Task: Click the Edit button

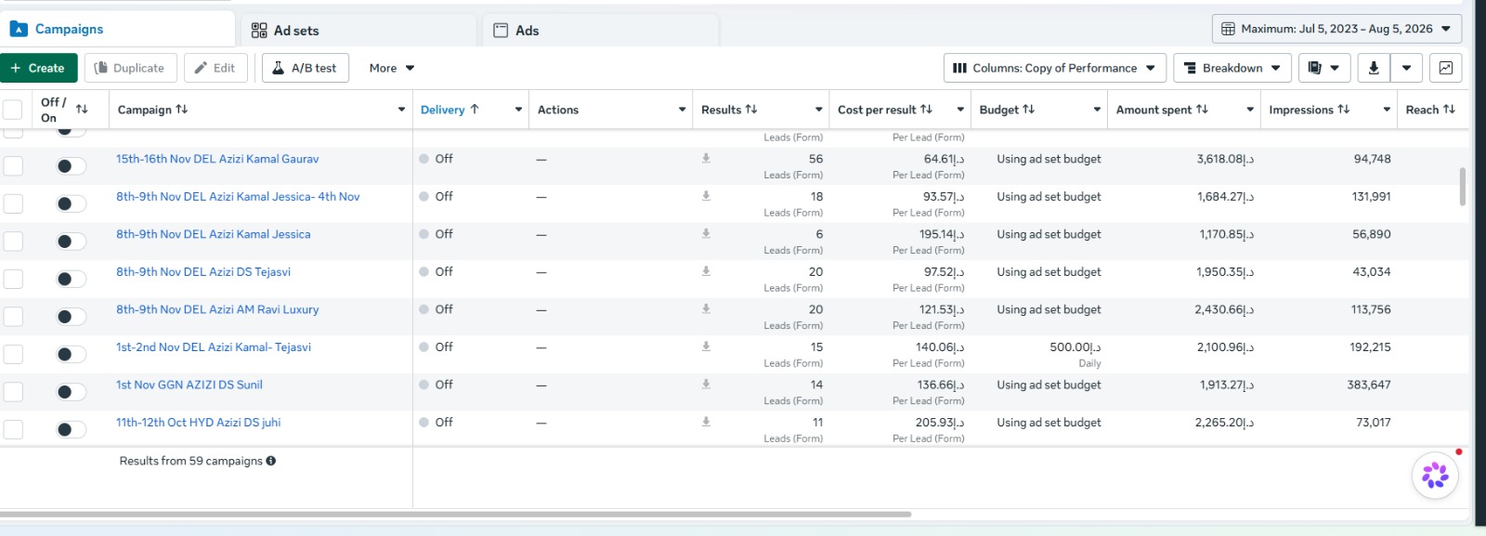Action: coord(215,68)
